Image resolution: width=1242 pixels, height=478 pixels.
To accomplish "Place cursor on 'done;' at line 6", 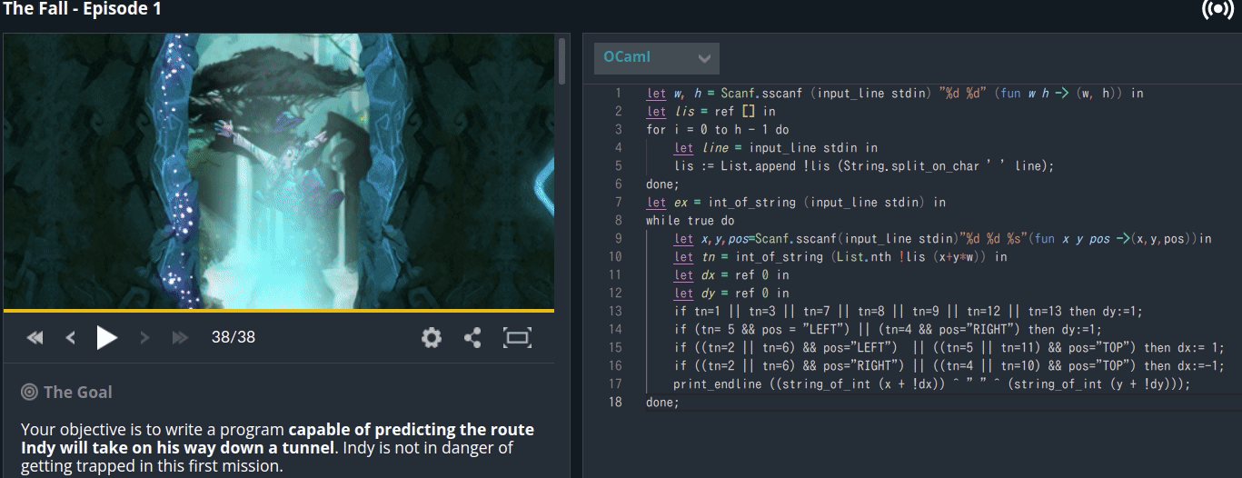I will tap(662, 184).
